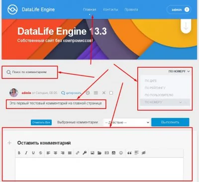
Task: Click the insert link icon
Action: 78,153
